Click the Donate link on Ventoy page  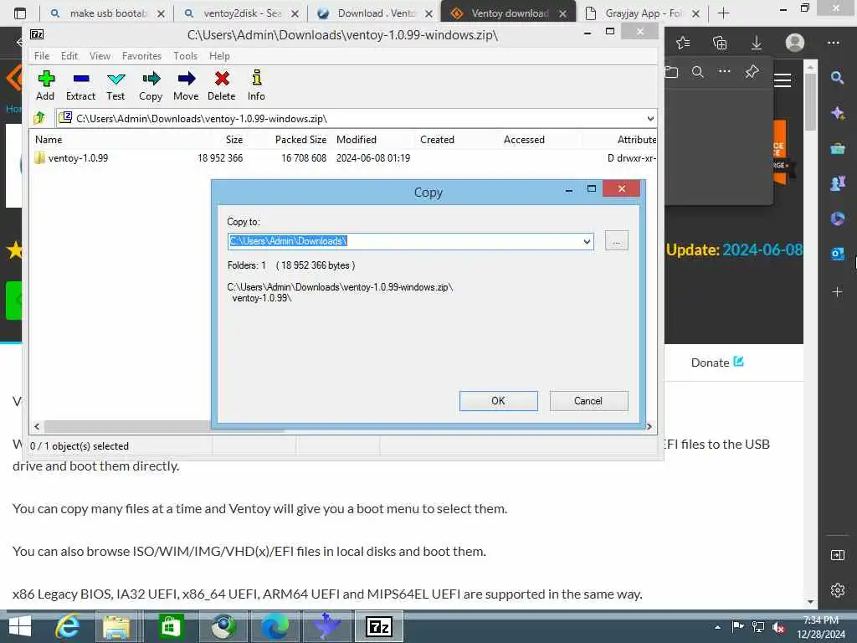(716, 363)
